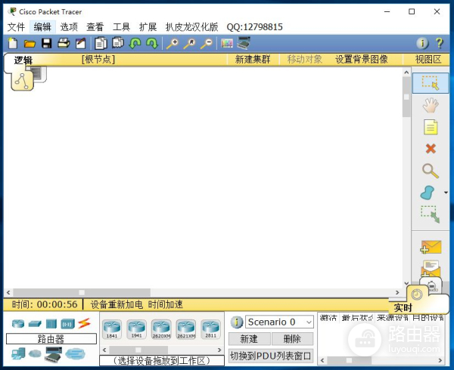Add a Simple PDU envelope

(x=431, y=247)
